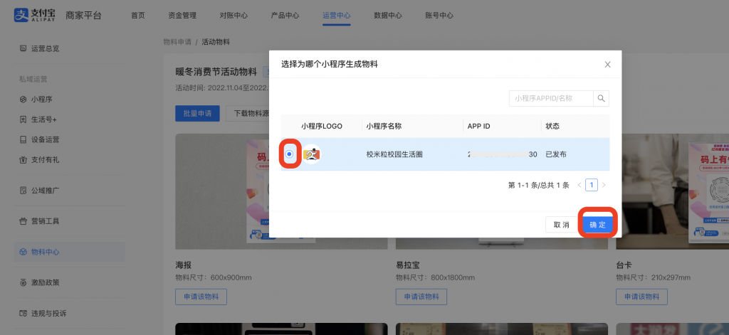Click 申请该物料 under 海报
The height and width of the screenshot is (335, 729).
click(201, 297)
